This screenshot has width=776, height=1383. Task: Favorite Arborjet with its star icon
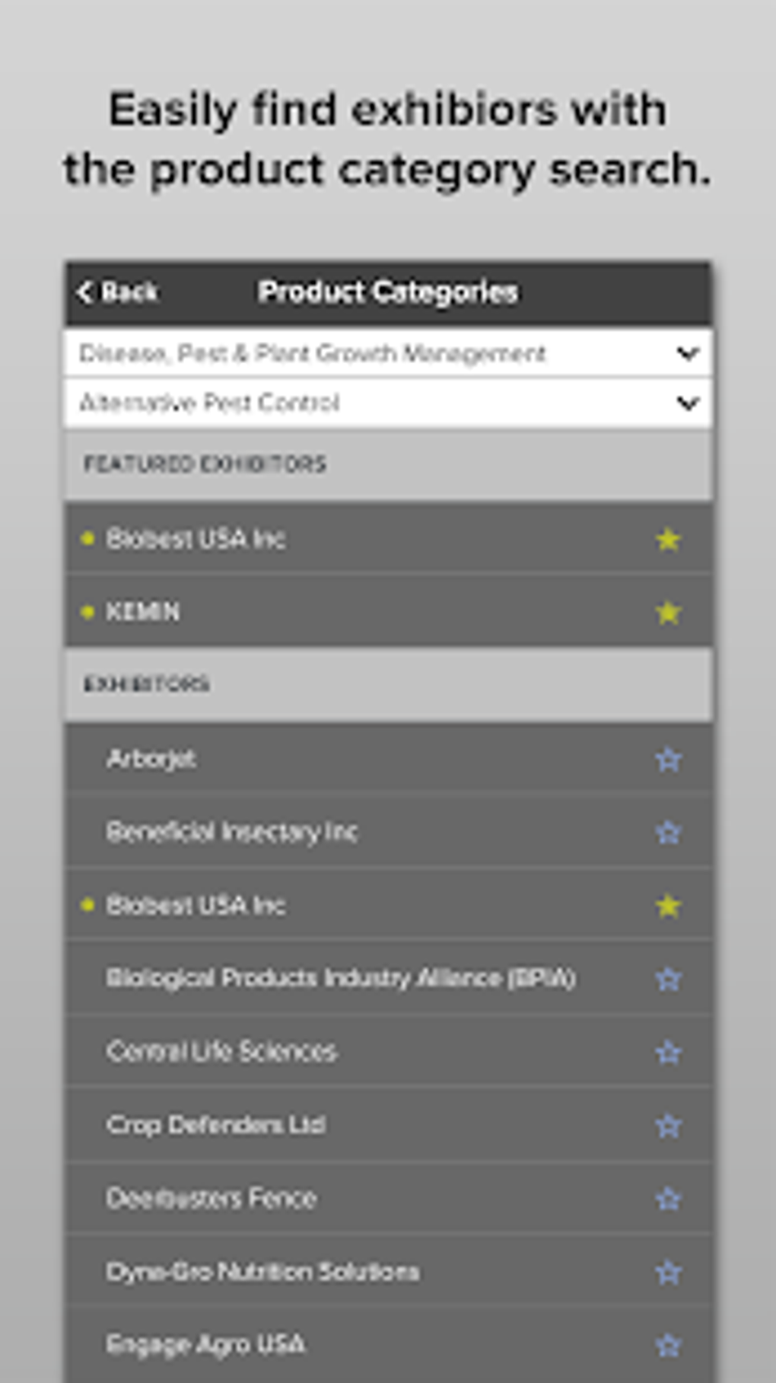click(667, 760)
